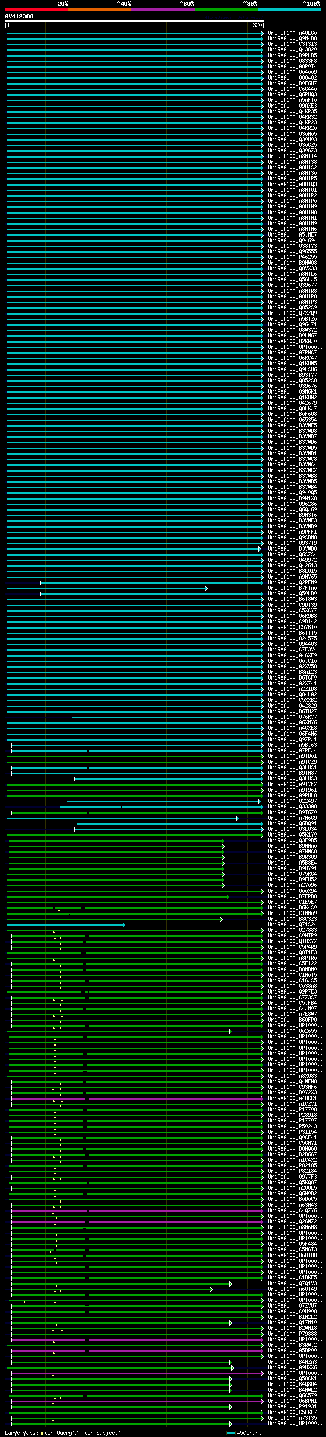Click the white query sequence bar

(134, 20)
